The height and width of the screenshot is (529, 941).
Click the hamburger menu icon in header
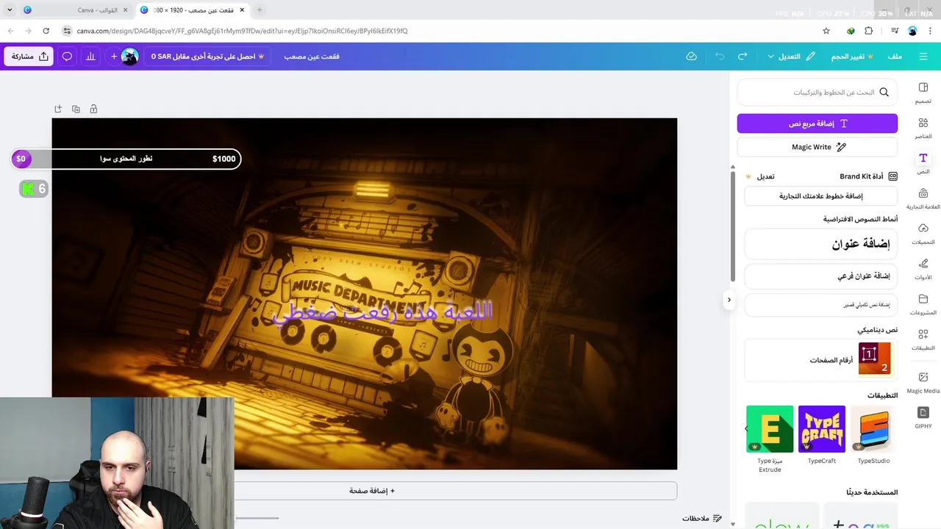923,57
